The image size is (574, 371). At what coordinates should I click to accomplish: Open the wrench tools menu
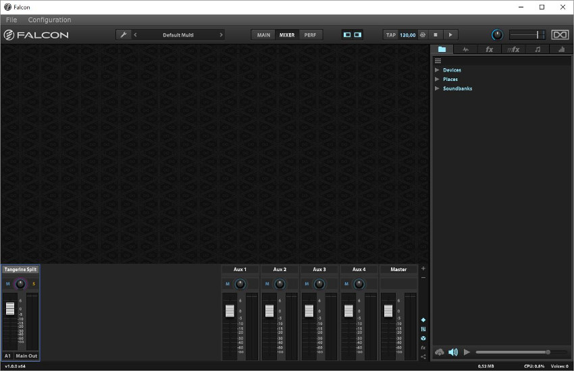click(124, 34)
